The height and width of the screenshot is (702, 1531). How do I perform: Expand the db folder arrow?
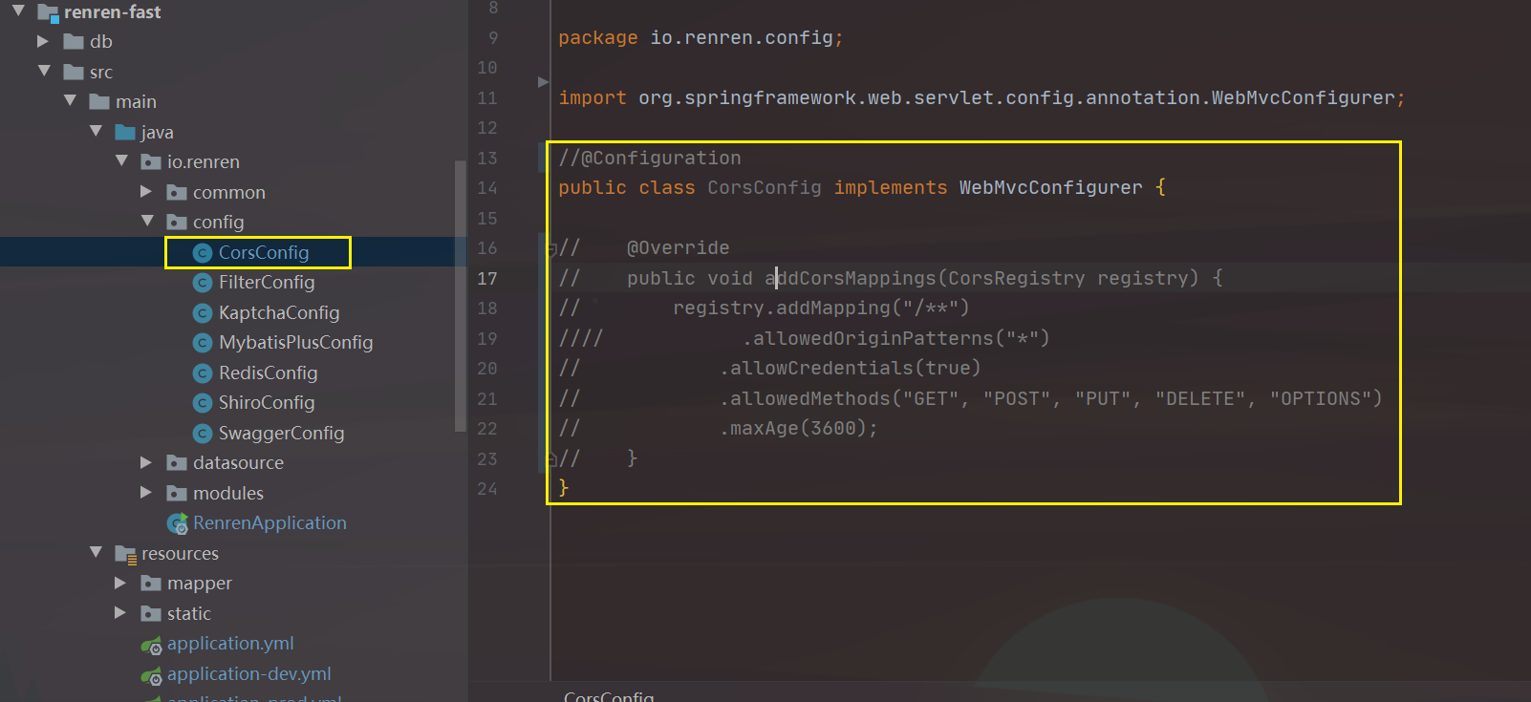point(42,41)
